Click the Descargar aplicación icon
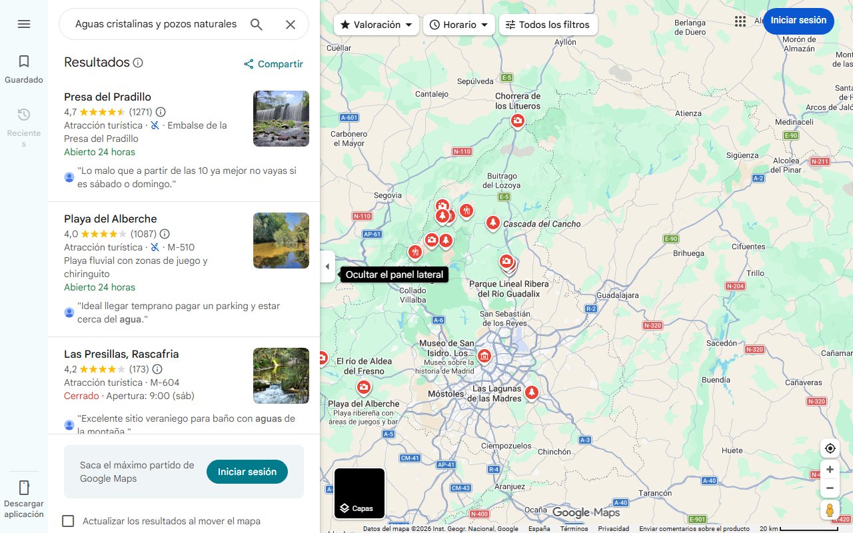The width and height of the screenshot is (853, 533). 24,488
